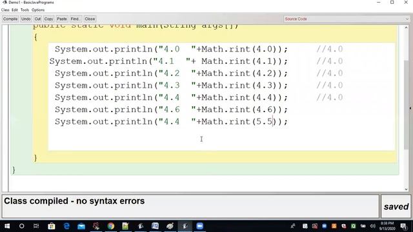This screenshot has height=232, width=413.
Task: Open the volume control in system tray
Action: click(372, 226)
